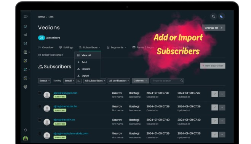Click the Type to search field
251x144 pixels.
coord(167,81)
